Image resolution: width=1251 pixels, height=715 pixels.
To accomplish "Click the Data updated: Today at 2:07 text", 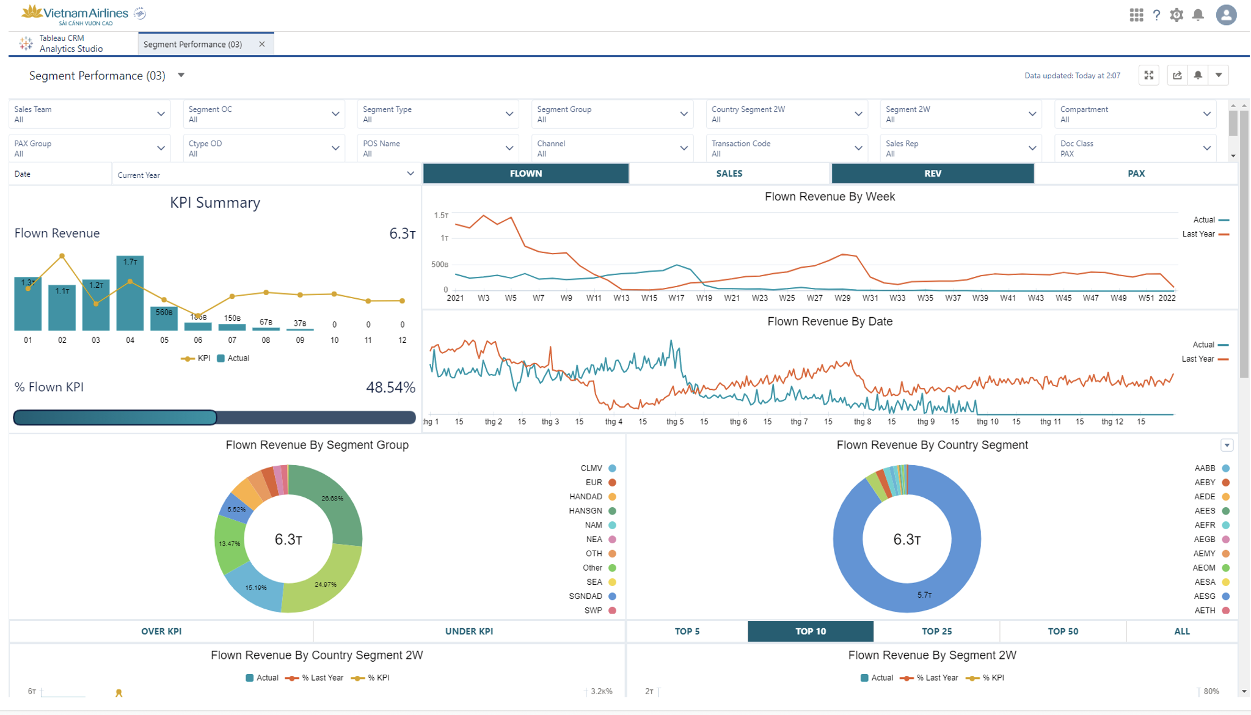I will point(1072,76).
